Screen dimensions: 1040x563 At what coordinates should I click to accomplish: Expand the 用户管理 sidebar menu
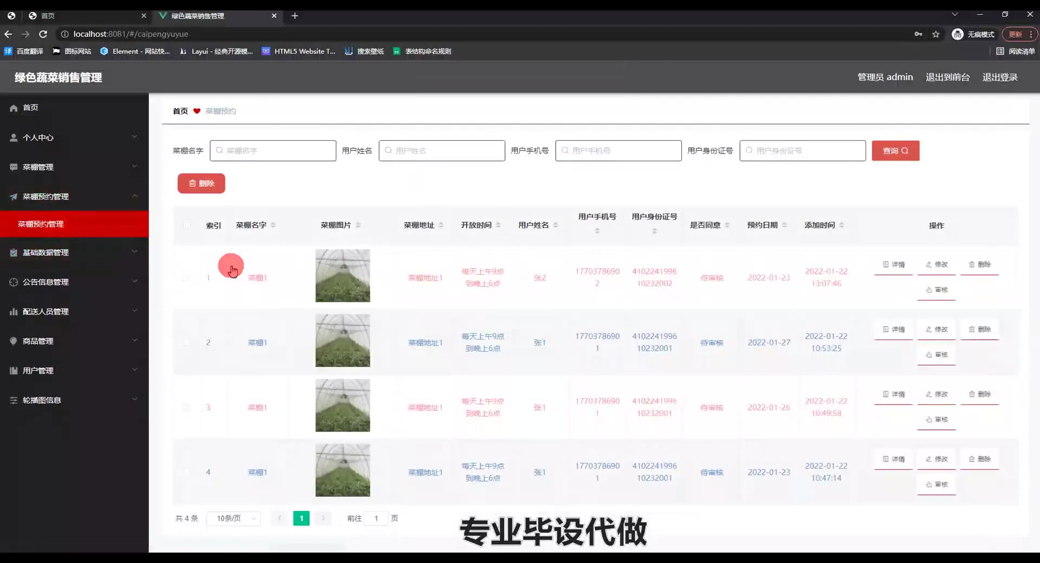[x=74, y=370]
